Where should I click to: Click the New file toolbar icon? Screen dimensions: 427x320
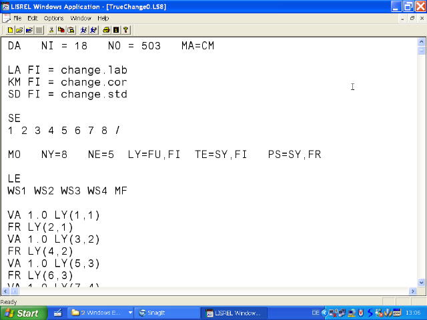click(10, 30)
